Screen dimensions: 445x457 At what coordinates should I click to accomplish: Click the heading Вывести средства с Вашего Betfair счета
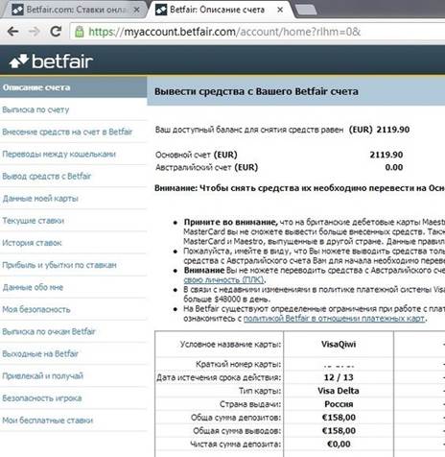[256, 91]
